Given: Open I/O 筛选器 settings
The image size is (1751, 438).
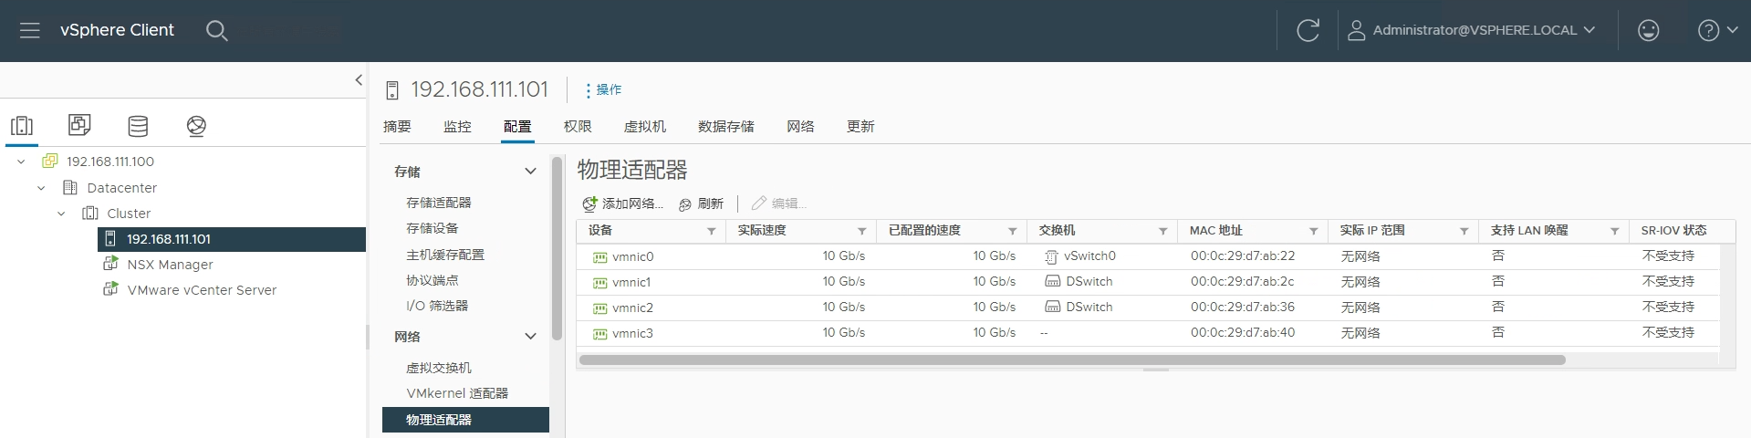Looking at the screenshot, I should pyautogui.click(x=437, y=306).
